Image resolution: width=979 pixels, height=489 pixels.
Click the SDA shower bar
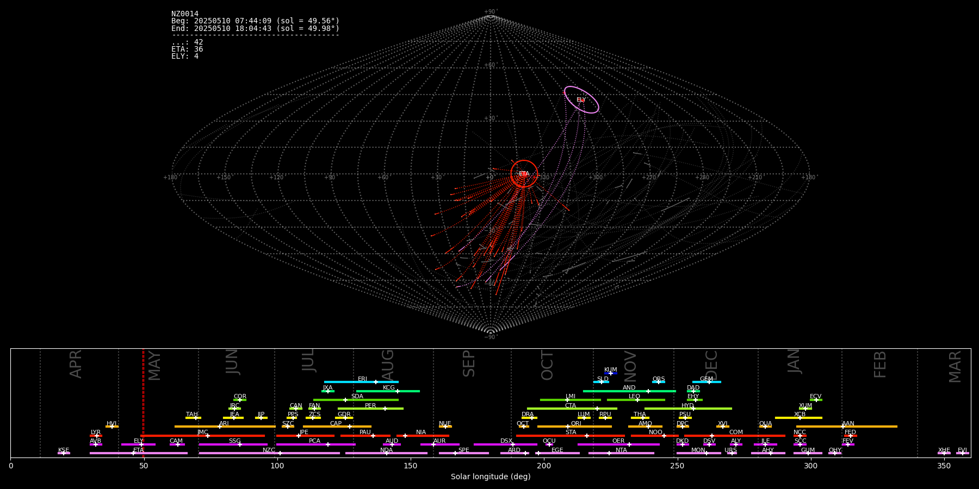pyautogui.click(x=356, y=400)
